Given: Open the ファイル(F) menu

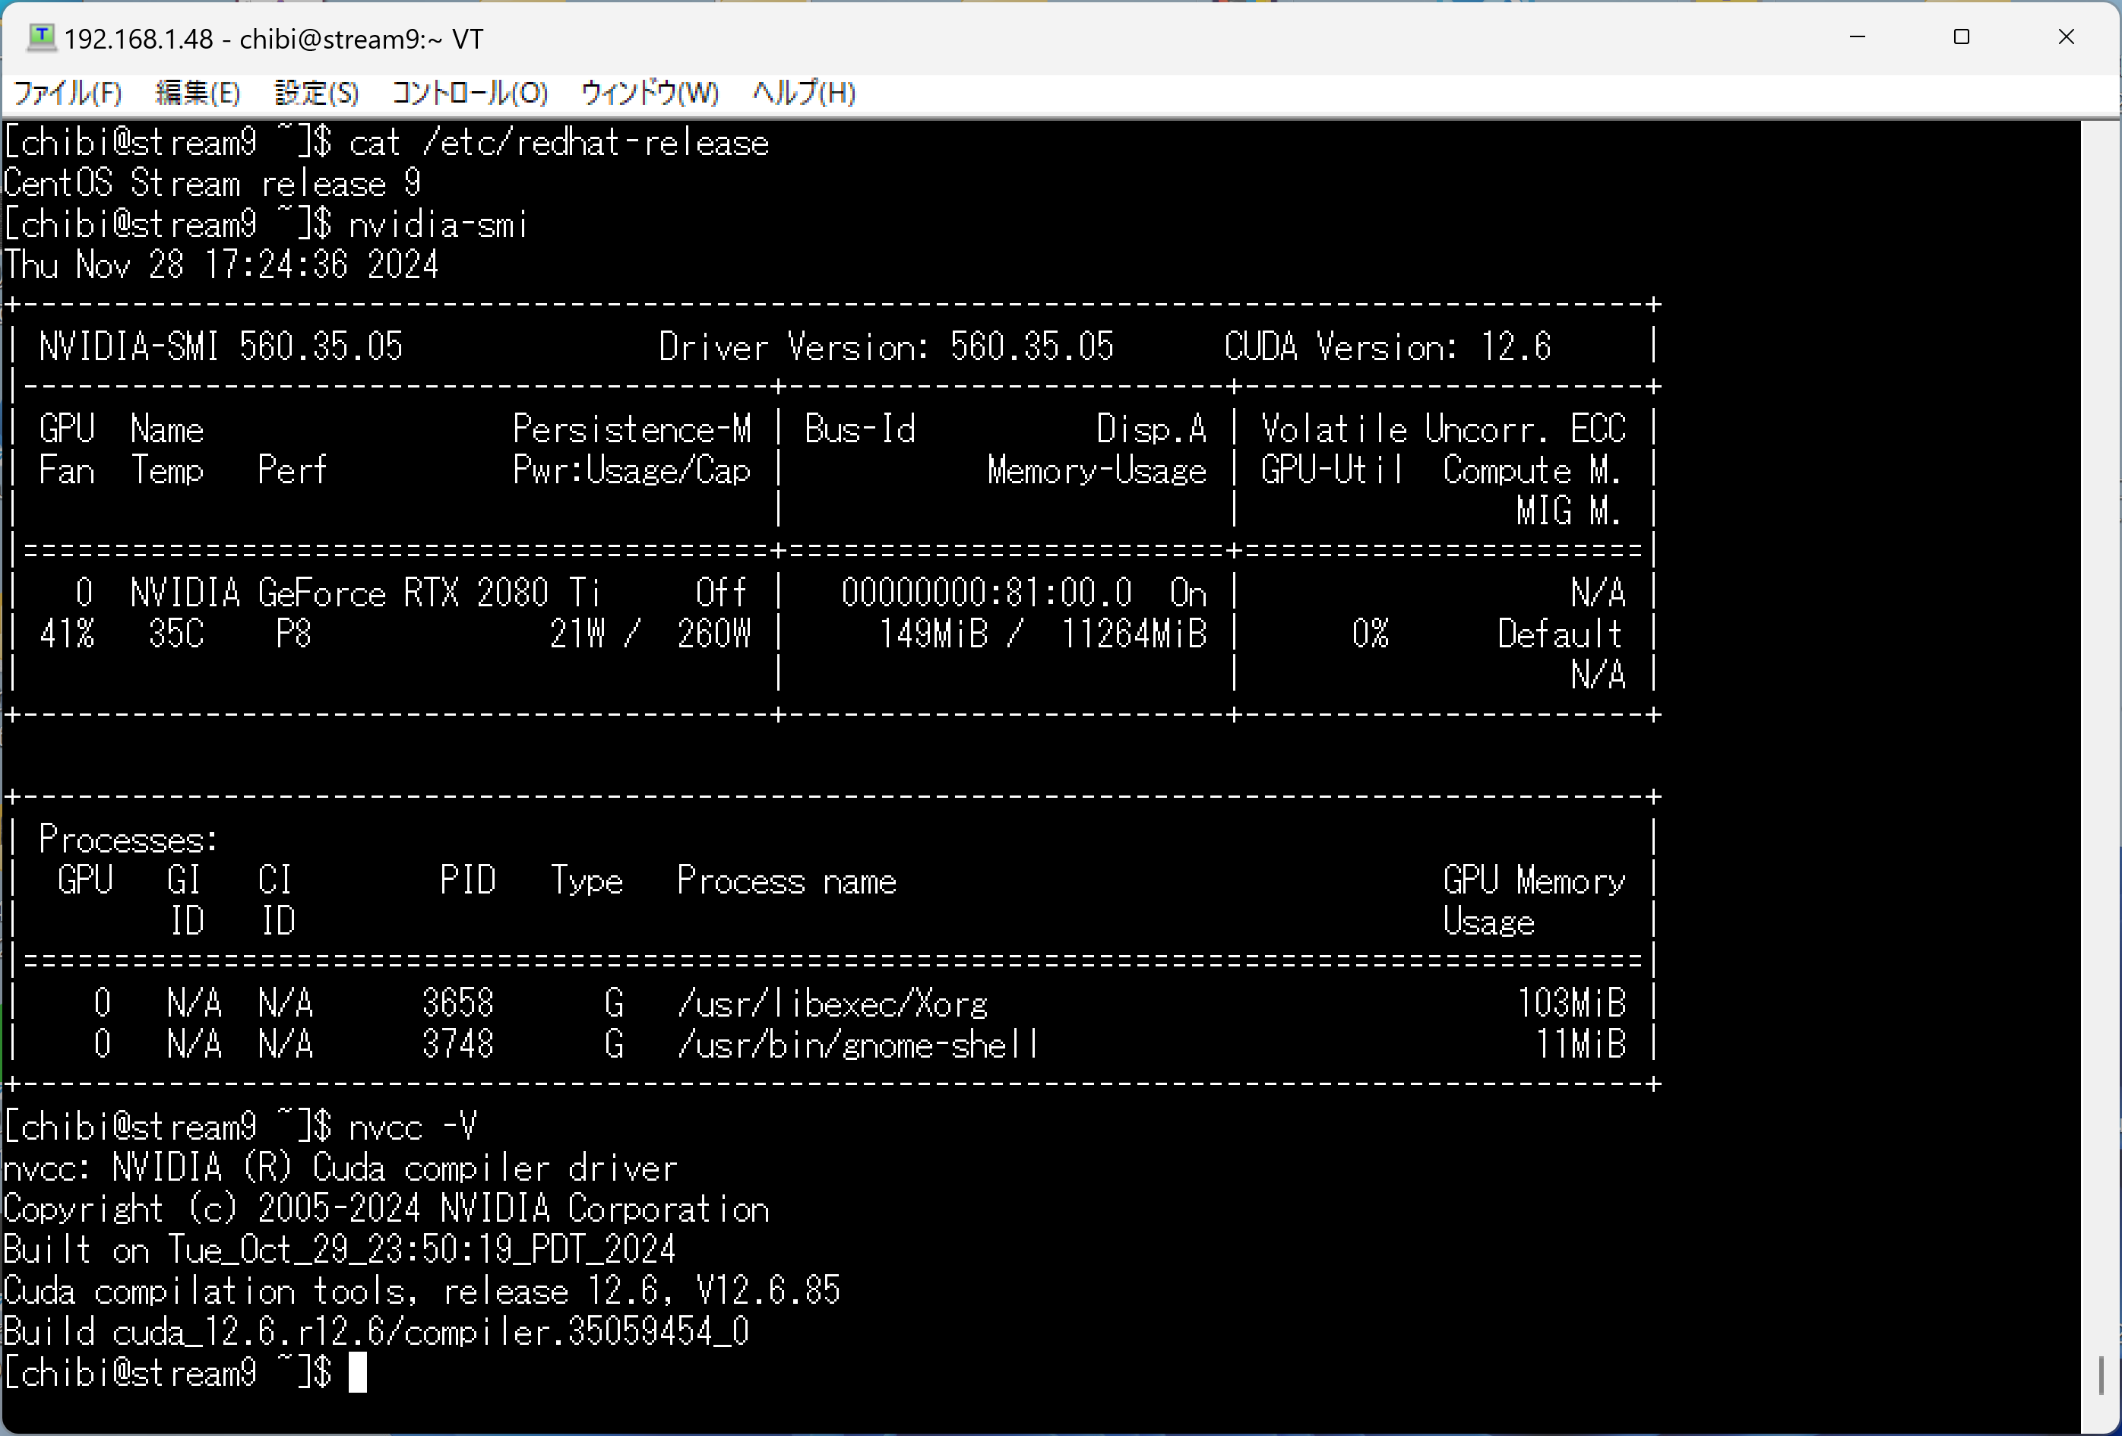Looking at the screenshot, I should pyautogui.click(x=68, y=93).
